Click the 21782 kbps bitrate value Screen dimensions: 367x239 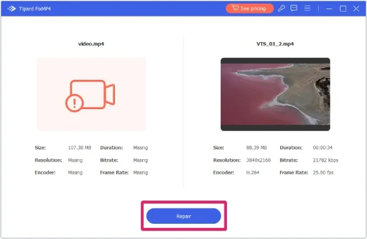(x=325, y=160)
